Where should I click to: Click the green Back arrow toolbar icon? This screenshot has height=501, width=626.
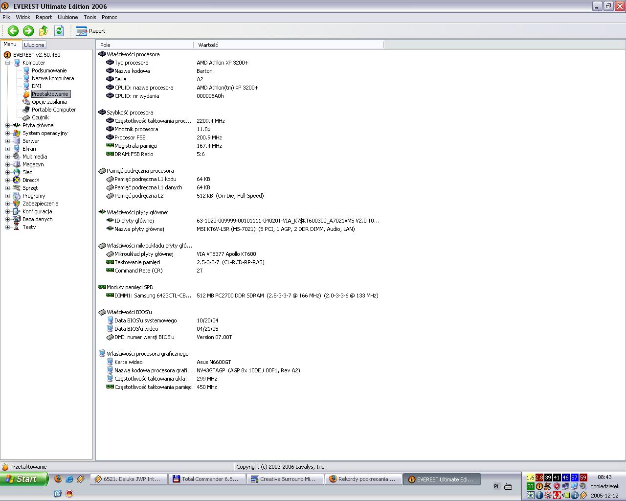point(13,31)
